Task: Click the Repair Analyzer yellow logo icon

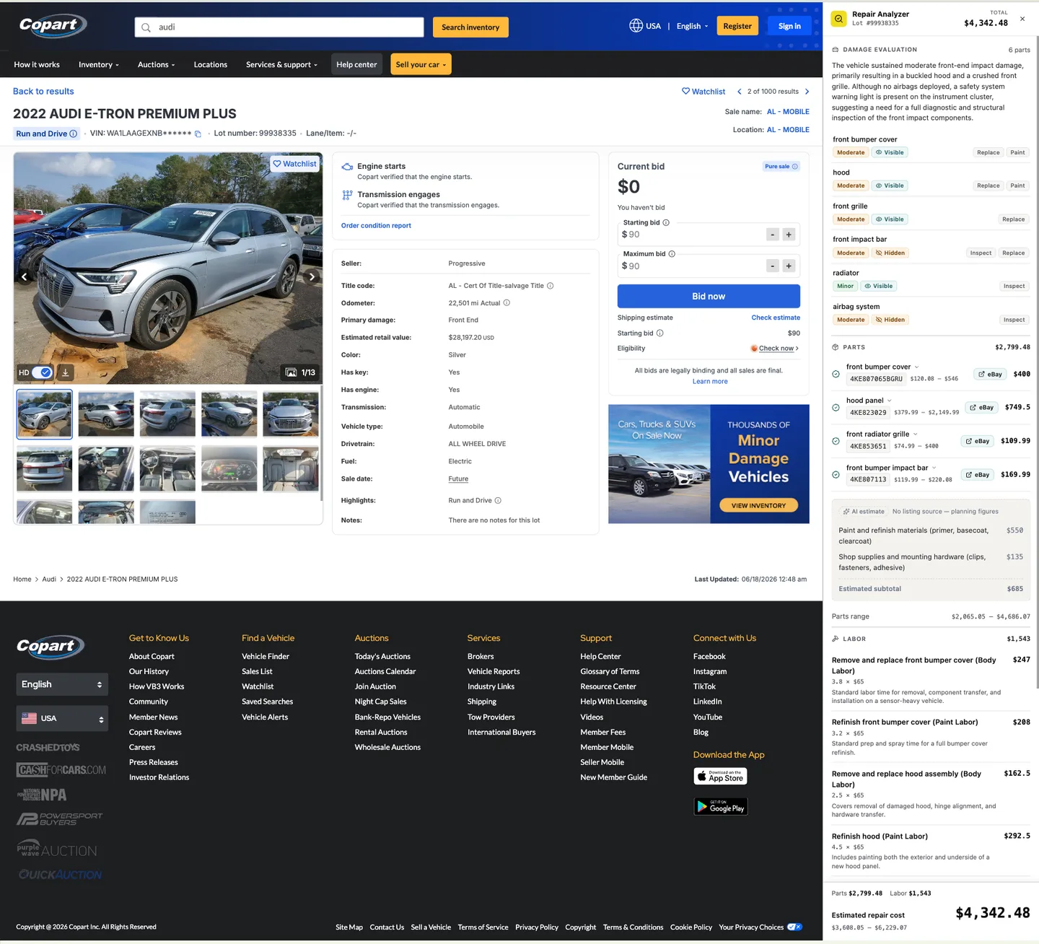Action: click(839, 19)
